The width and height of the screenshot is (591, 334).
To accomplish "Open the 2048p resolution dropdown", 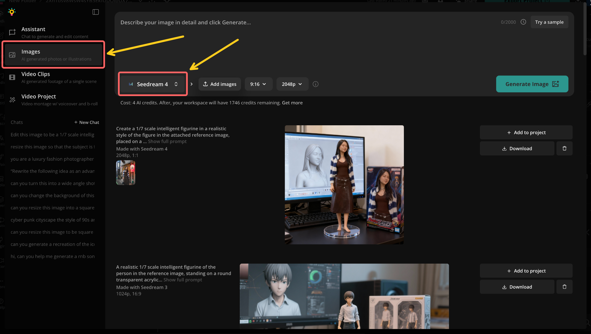I will click(292, 84).
